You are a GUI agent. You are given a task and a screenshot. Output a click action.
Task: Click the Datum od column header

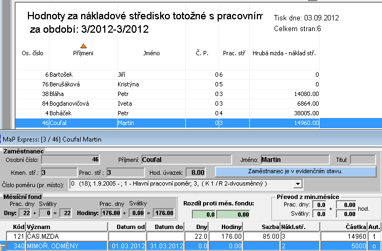[x=127, y=227]
